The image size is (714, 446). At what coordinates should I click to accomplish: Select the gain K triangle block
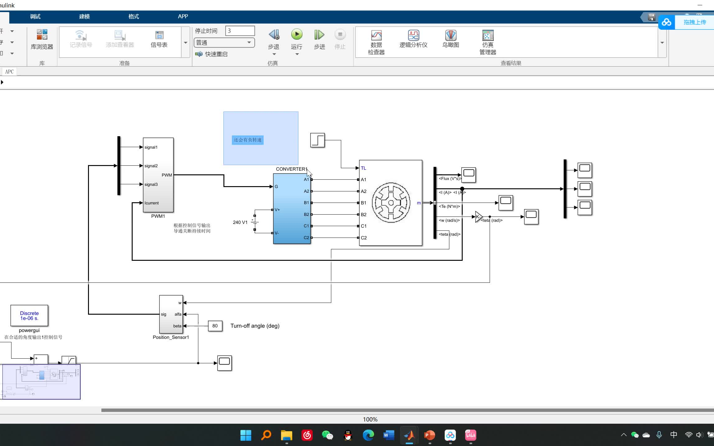[x=479, y=217]
